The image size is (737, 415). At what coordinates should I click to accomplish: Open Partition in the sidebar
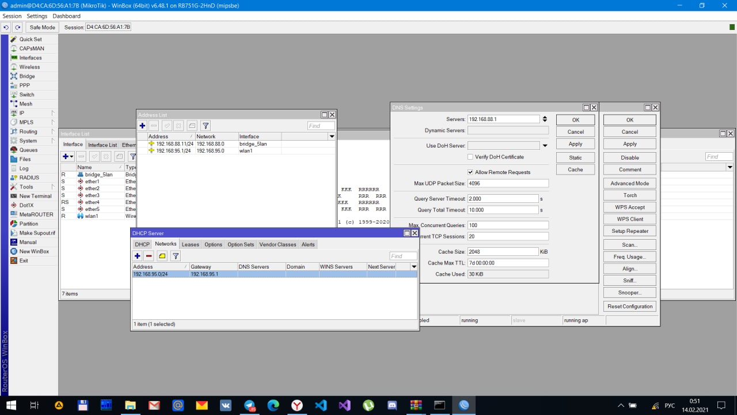pos(29,224)
